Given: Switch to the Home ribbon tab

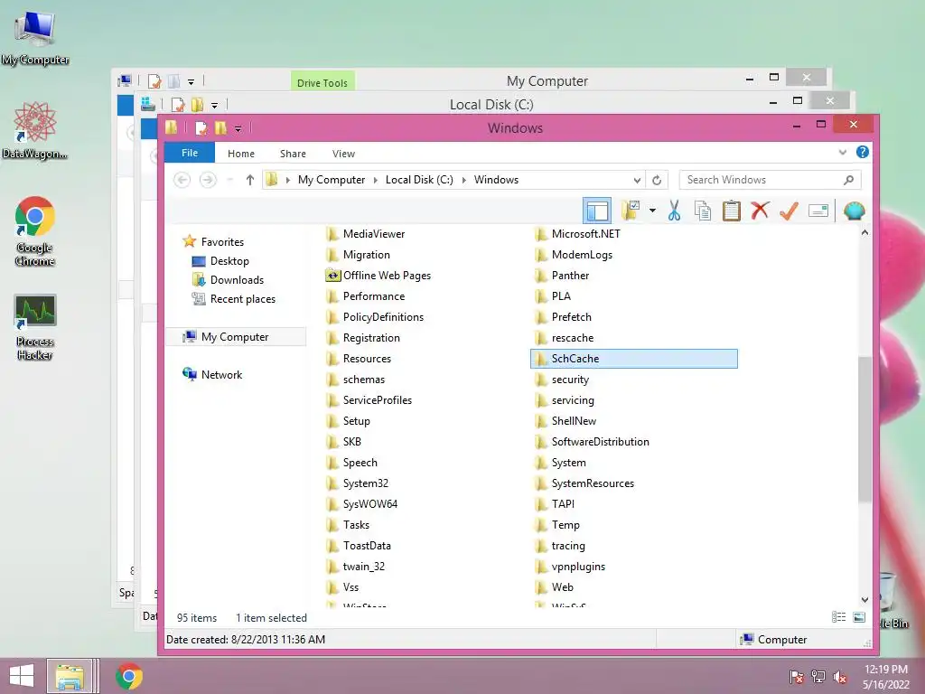Looking at the screenshot, I should click(x=240, y=154).
